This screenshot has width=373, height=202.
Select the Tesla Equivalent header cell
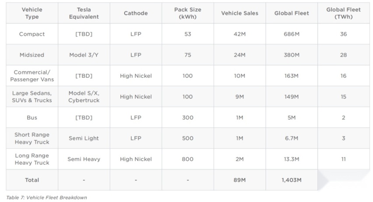tap(84, 13)
